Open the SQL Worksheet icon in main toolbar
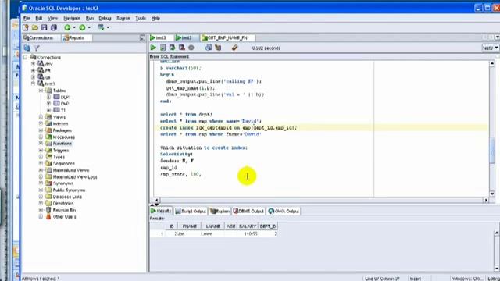 pos(101,27)
